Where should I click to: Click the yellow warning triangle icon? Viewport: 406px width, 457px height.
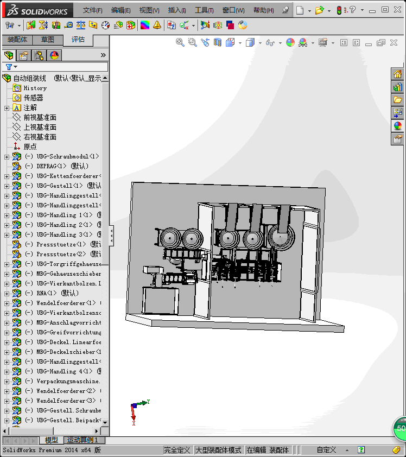point(157,25)
